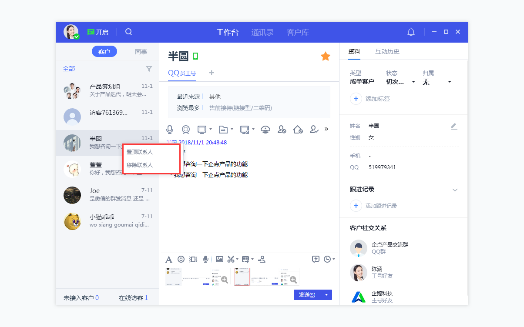
Task: Click the house with block sign icon
Action: click(x=298, y=129)
